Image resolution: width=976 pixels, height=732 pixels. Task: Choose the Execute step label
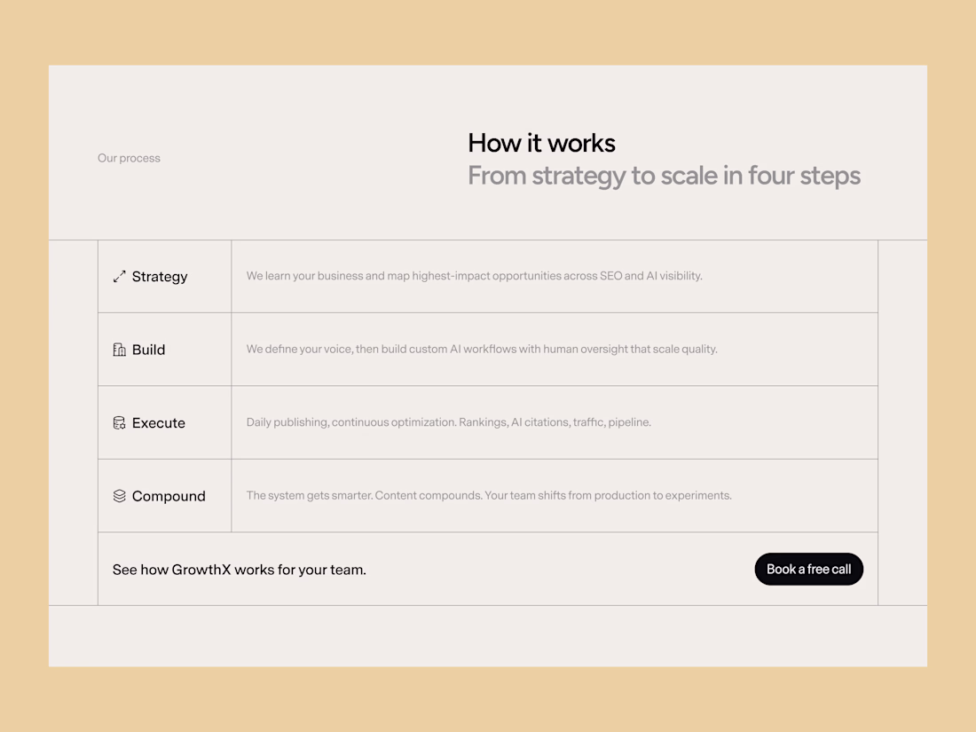tap(159, 423)
